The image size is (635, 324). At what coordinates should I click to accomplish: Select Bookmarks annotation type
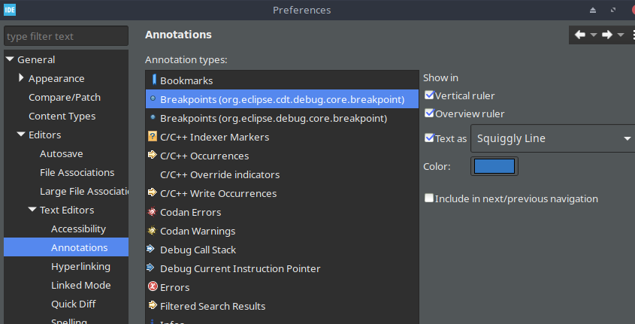(x=282, y=80)
